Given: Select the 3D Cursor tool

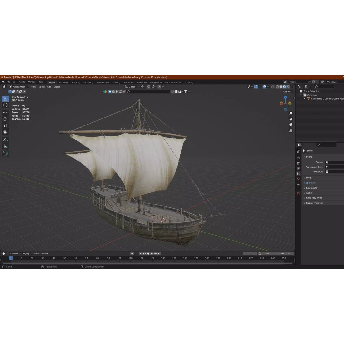Looking at the screenshot, I should click(5, 105).
